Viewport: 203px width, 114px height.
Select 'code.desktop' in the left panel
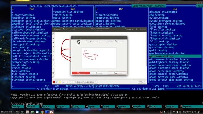coord(20,47)
